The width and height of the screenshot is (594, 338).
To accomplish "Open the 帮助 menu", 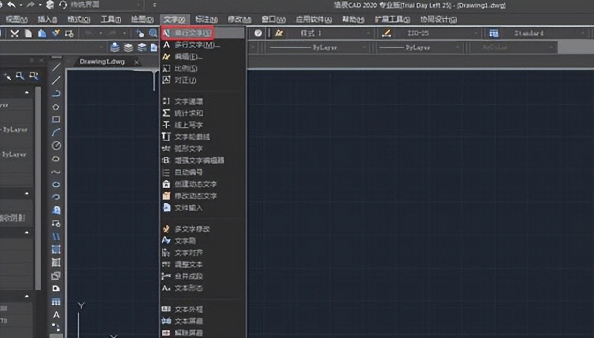I will coord(352,19).
